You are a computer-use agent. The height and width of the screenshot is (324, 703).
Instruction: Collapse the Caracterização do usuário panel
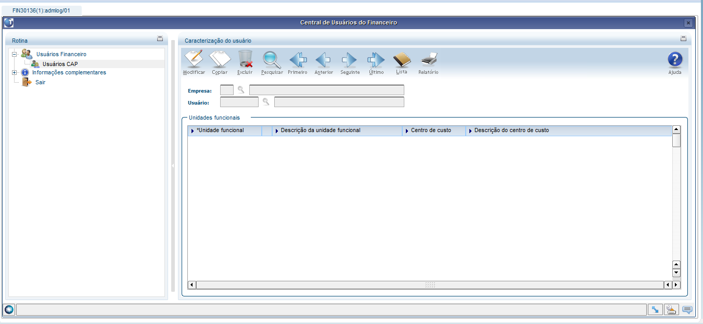coord(683,38)
